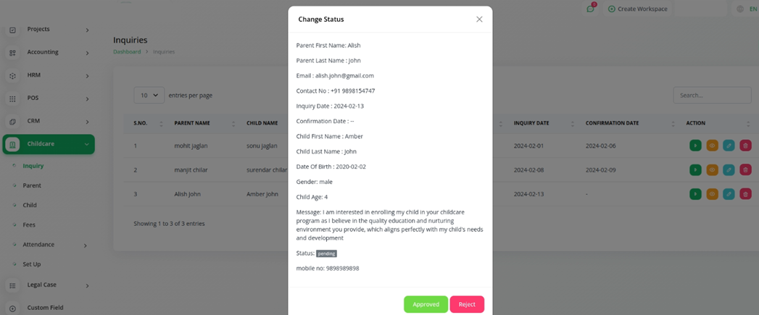This screenshot has height=315, width=759.
Task: Select Fees in Childcare submenu
Action: (29, 225)
